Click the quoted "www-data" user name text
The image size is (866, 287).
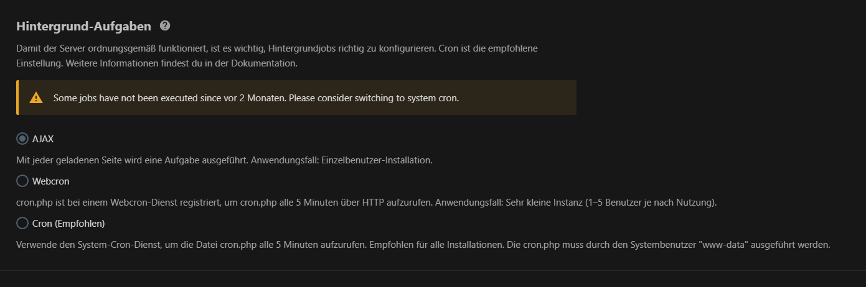[724, 245]
